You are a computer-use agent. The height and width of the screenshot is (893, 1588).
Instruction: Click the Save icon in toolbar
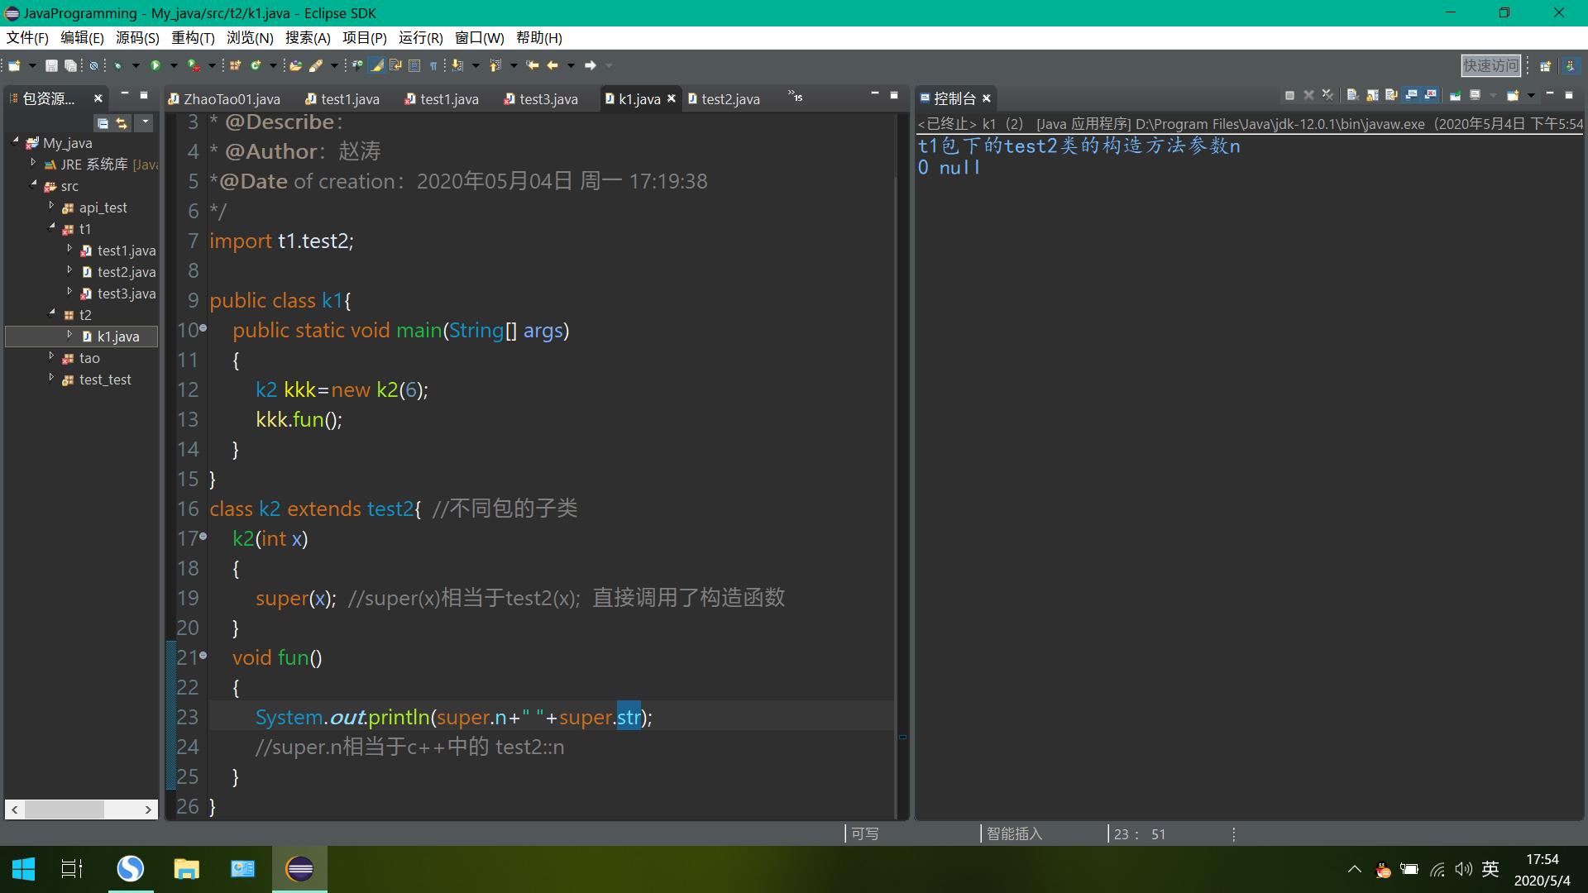[x=51, y=65]
